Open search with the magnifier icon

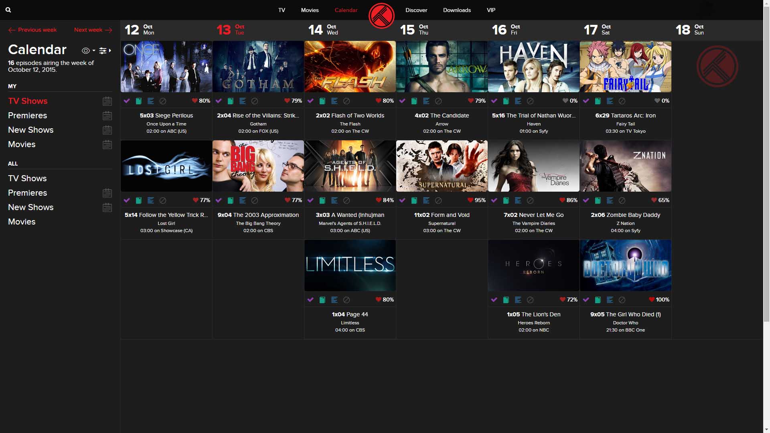8,10
